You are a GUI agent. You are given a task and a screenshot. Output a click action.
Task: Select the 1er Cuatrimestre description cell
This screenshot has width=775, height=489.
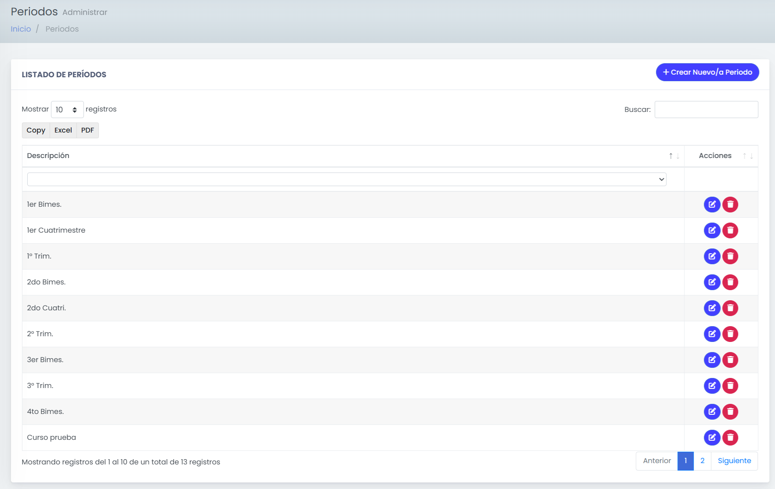[x=353, y=230]
